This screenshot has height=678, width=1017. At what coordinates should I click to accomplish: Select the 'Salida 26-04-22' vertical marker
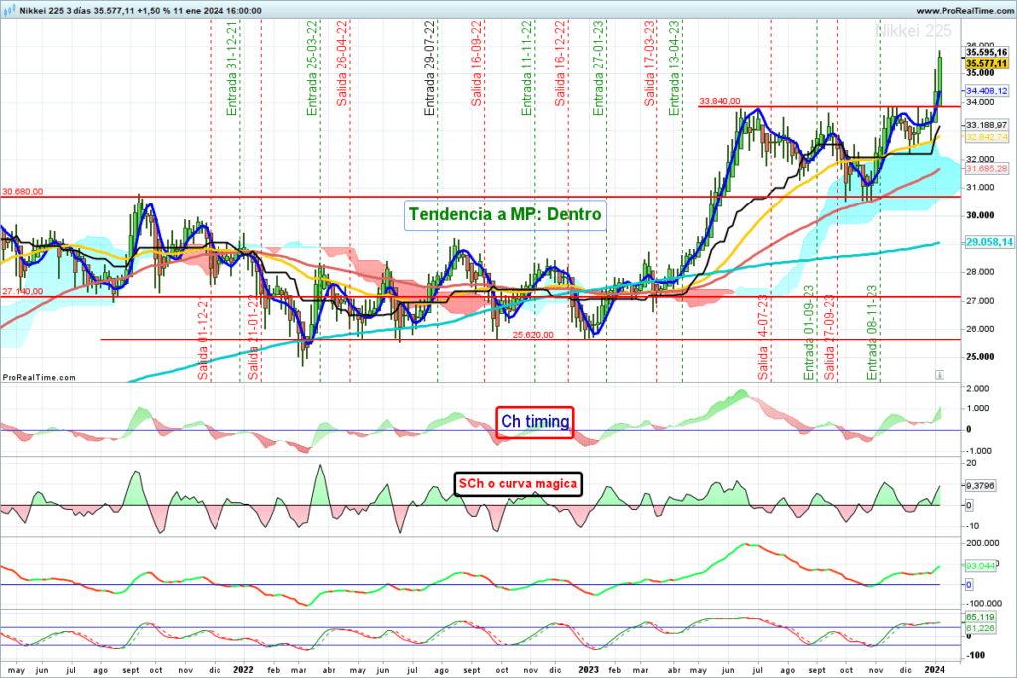click(342, 64)
